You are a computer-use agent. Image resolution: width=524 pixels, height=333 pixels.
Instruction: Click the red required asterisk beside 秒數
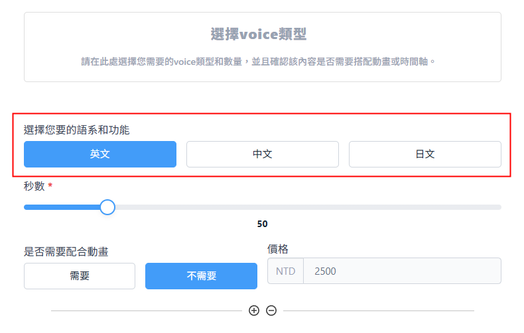(50, 186)
